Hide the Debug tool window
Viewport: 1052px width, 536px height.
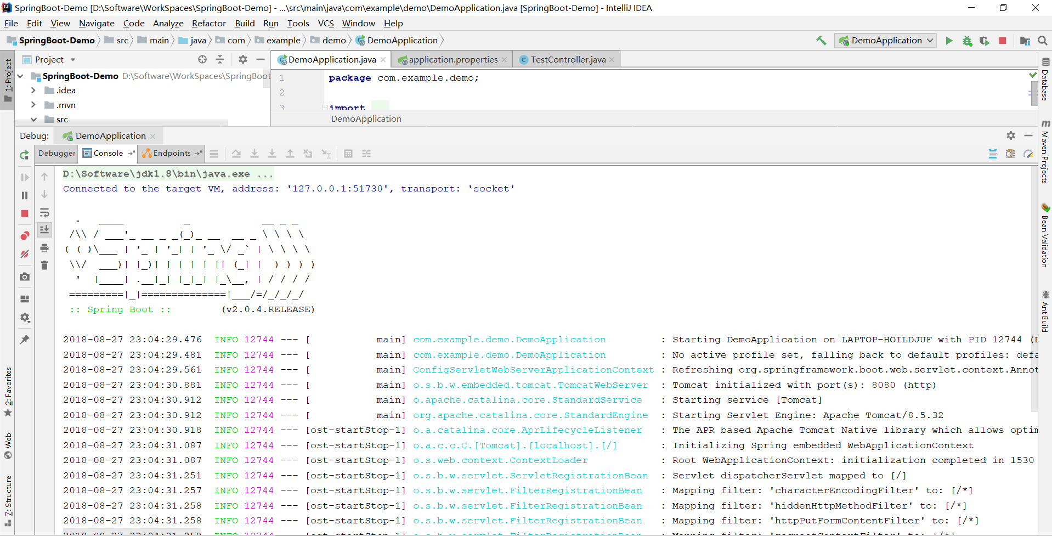click(x=1028, y=136)
